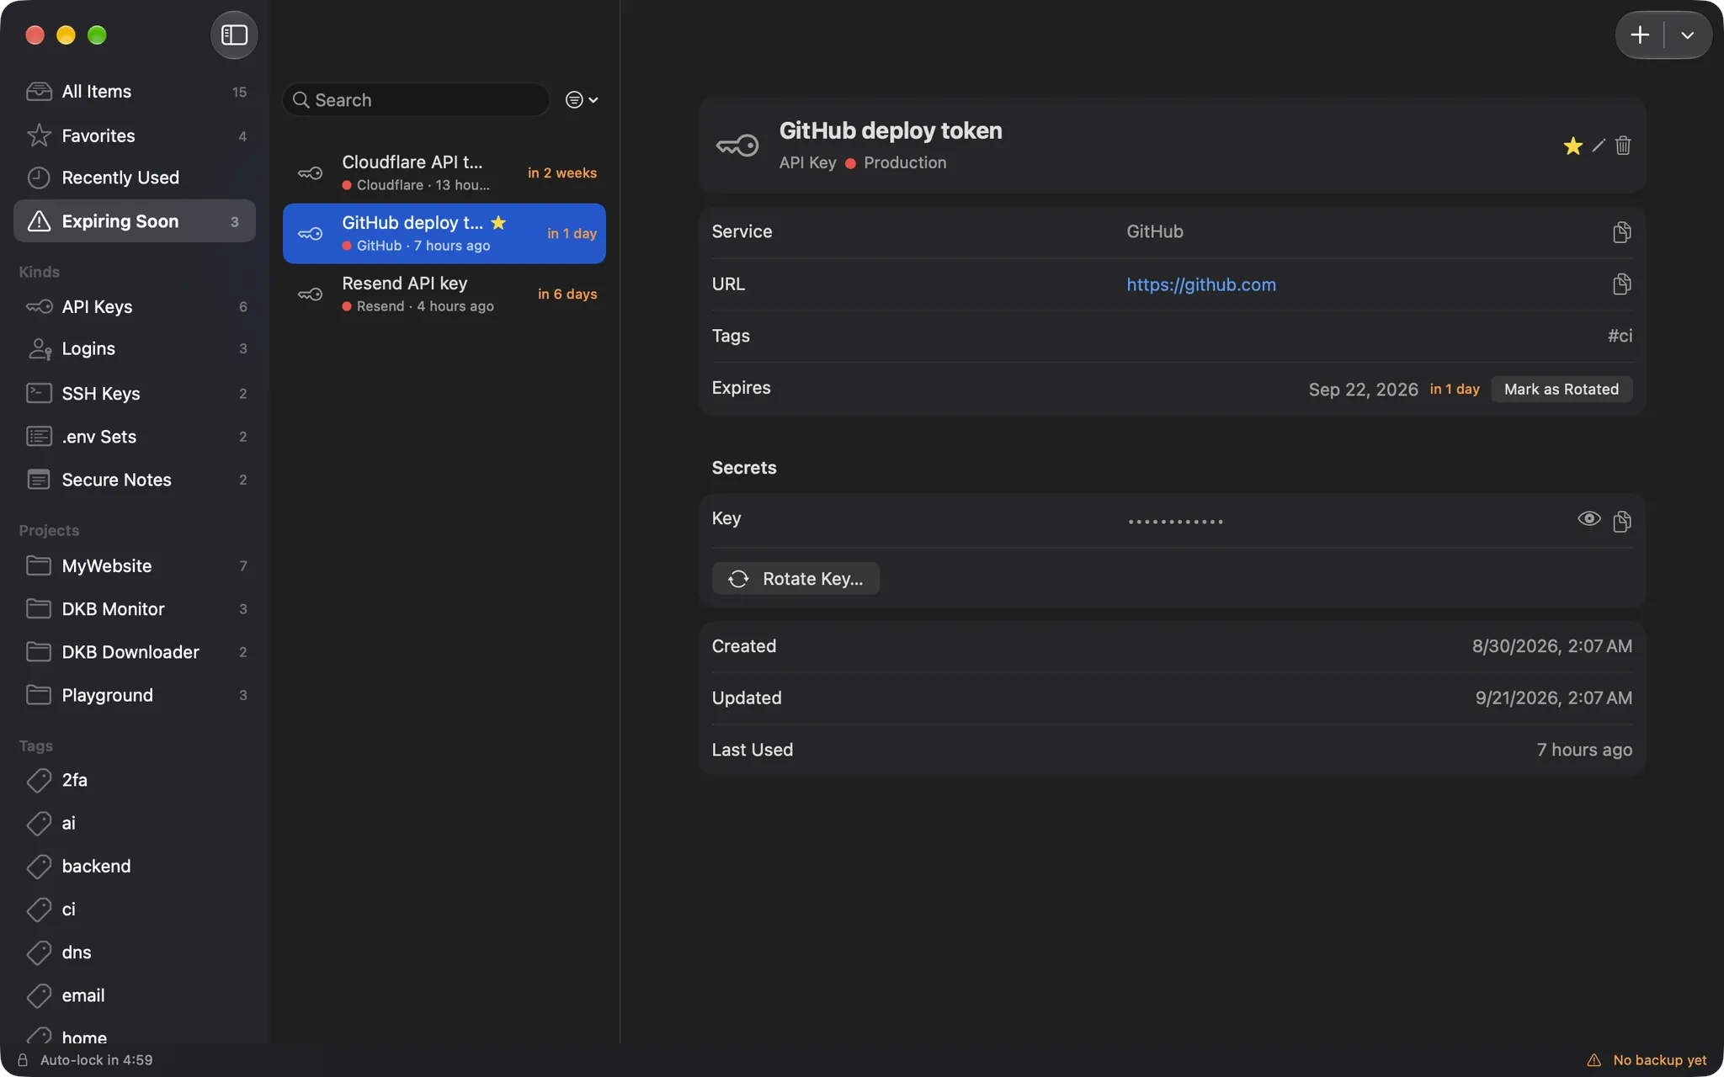Image resolution: width=1724 pixels, height=1077 pixels.
Task: Show .env Sets items
Action: point(135,437)
